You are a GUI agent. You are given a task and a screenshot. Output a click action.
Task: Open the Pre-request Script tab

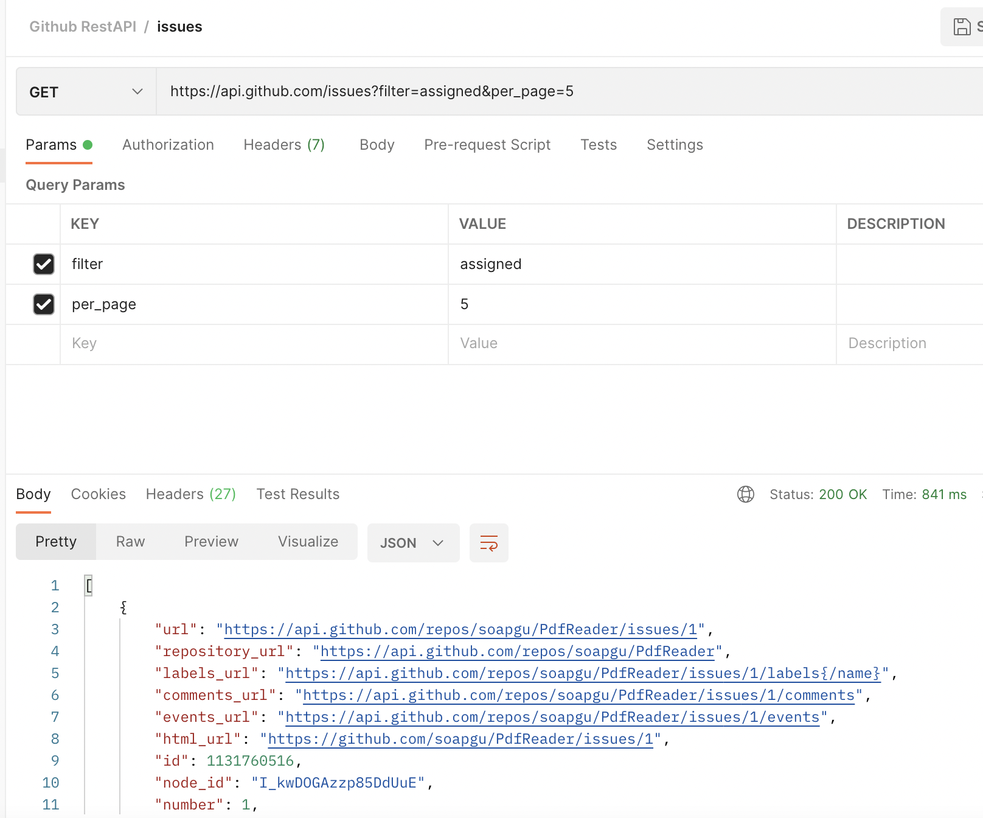tap(487, 145)
